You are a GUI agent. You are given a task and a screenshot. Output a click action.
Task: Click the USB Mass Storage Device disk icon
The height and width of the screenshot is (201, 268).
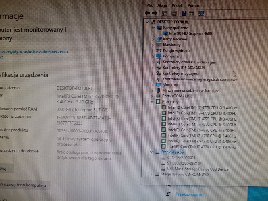[163, 169]
